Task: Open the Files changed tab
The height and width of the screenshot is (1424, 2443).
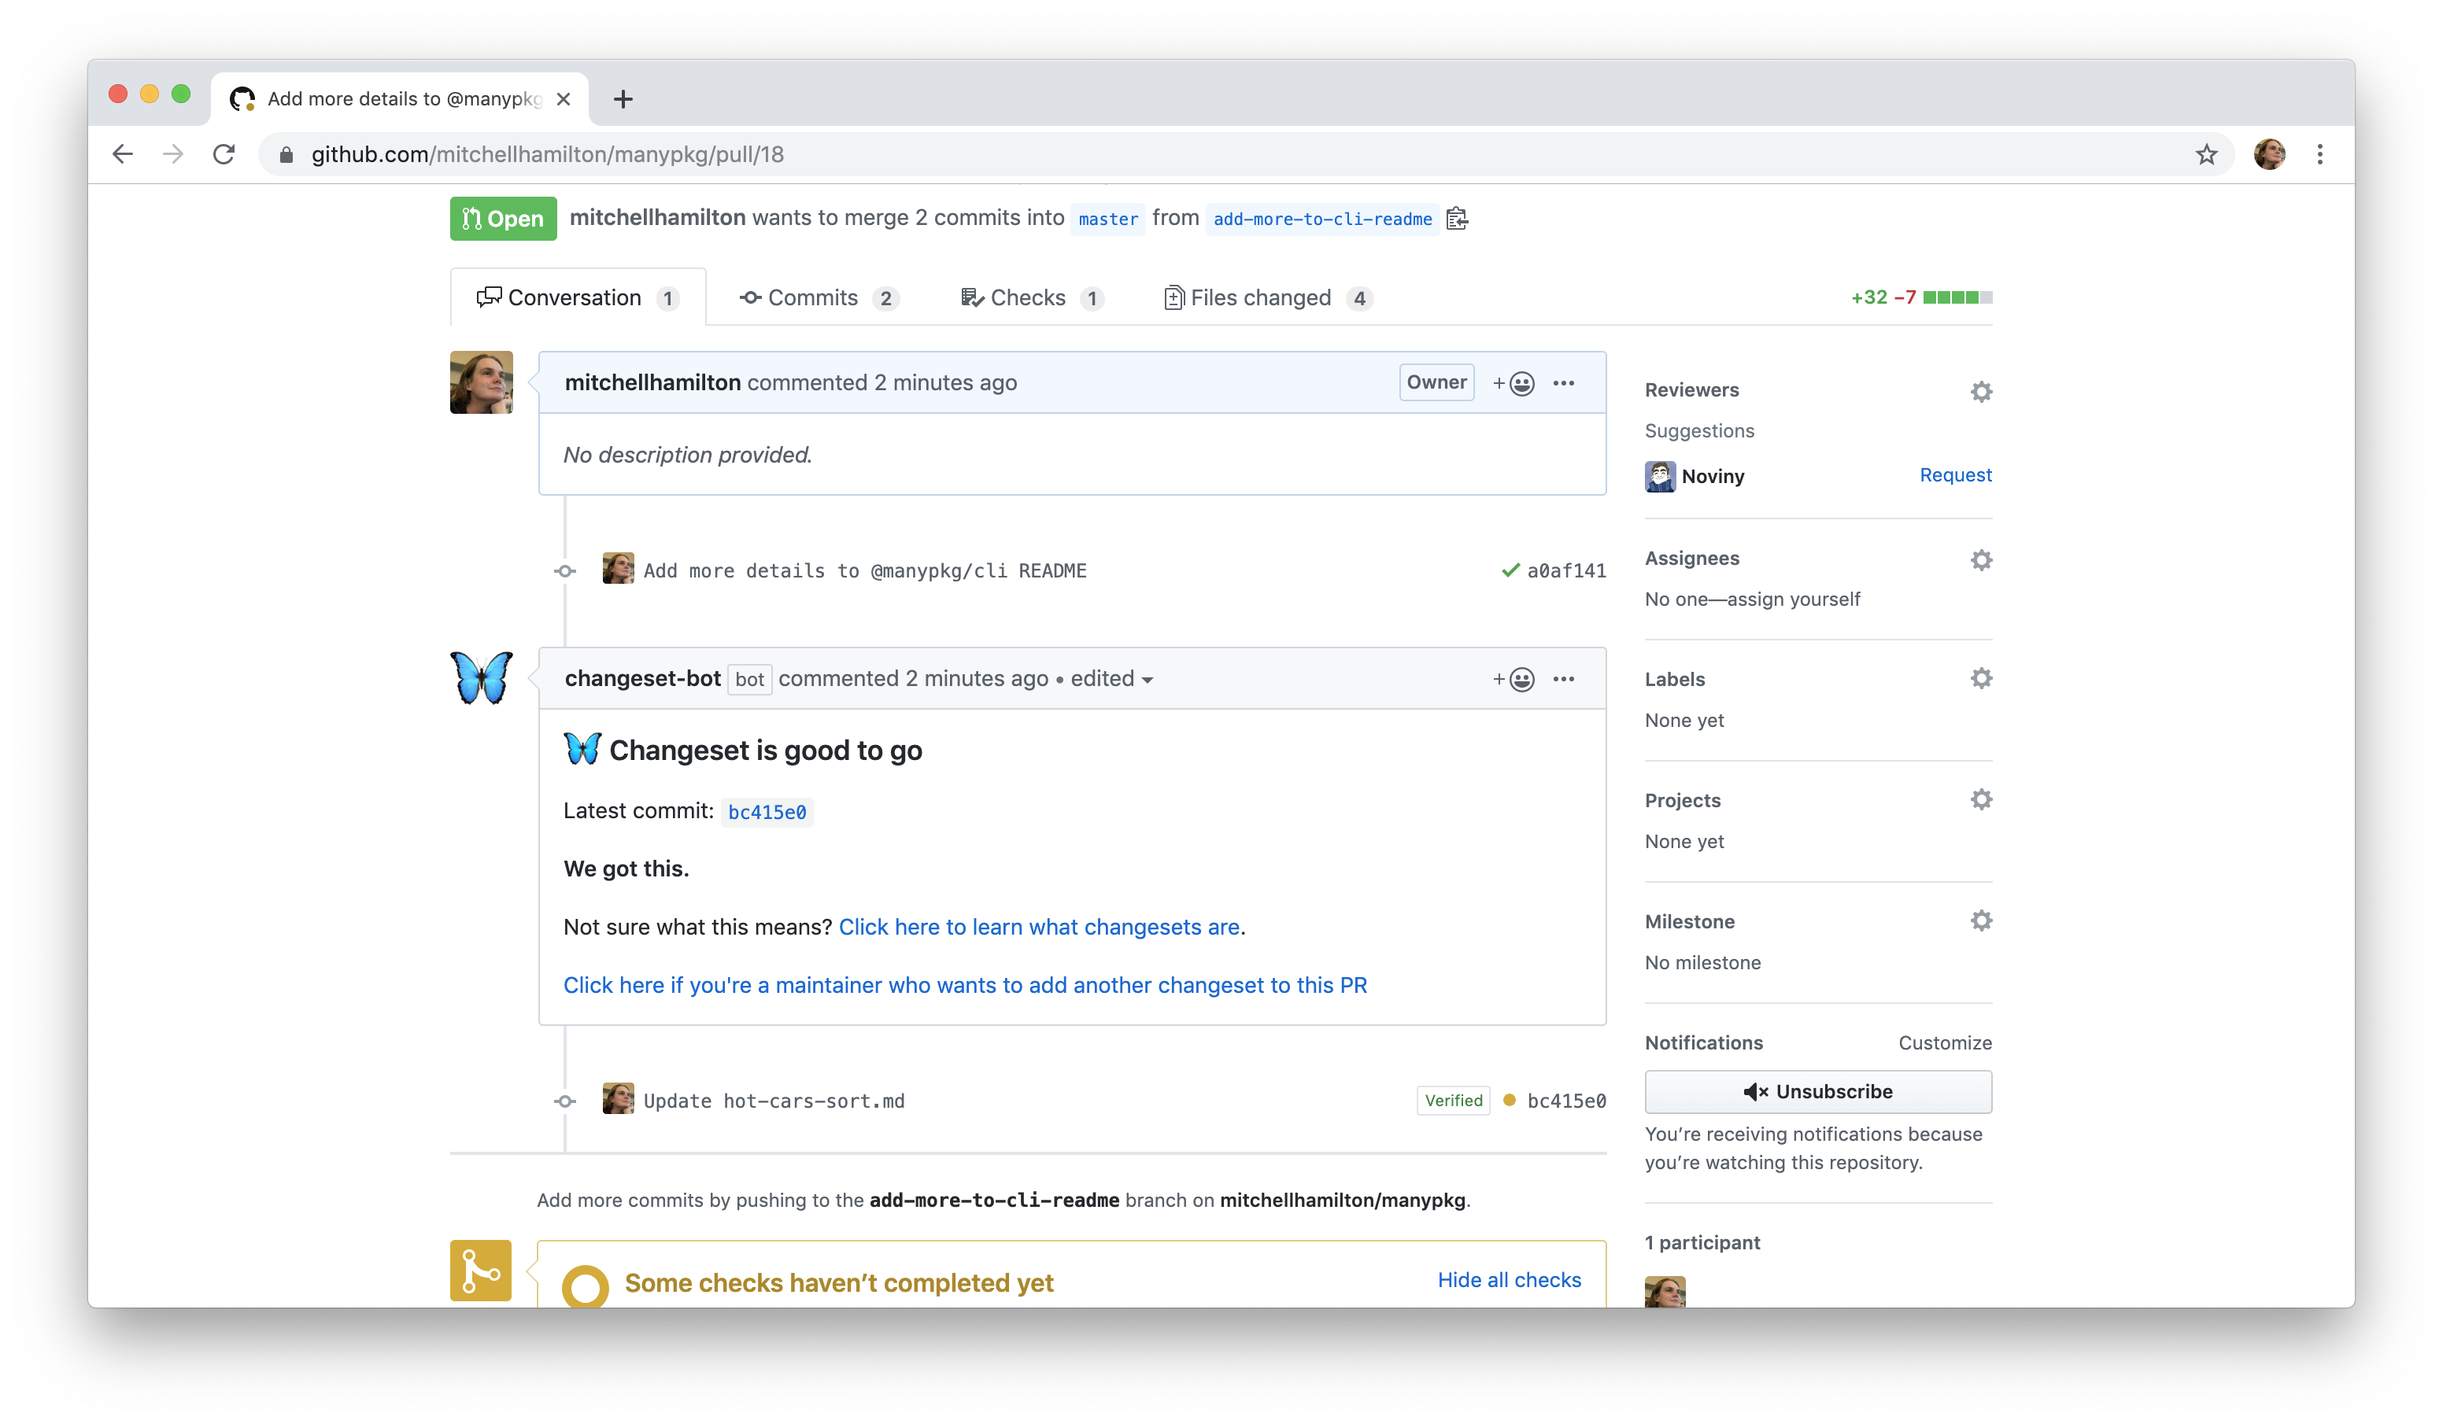Action: [x=1263, y=295]
